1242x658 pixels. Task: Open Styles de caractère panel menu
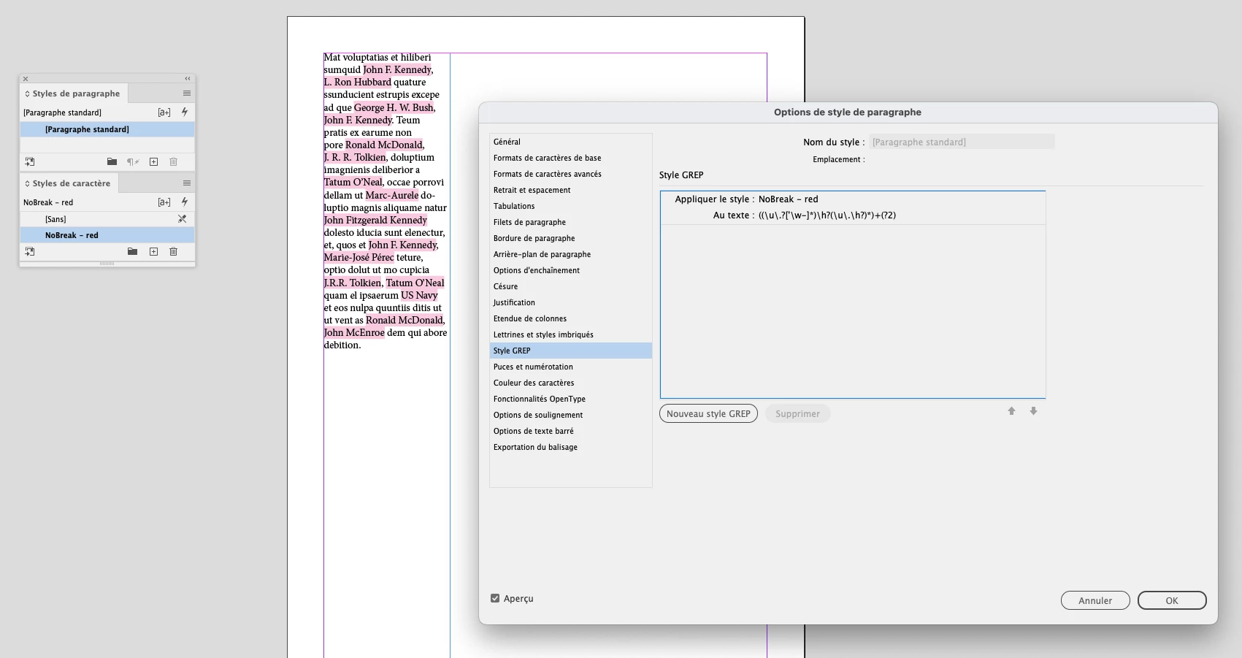187,183
